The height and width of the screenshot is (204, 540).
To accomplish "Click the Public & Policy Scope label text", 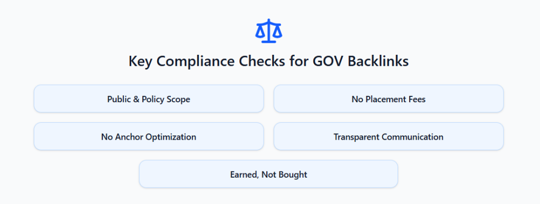I will tap(149, 100).
